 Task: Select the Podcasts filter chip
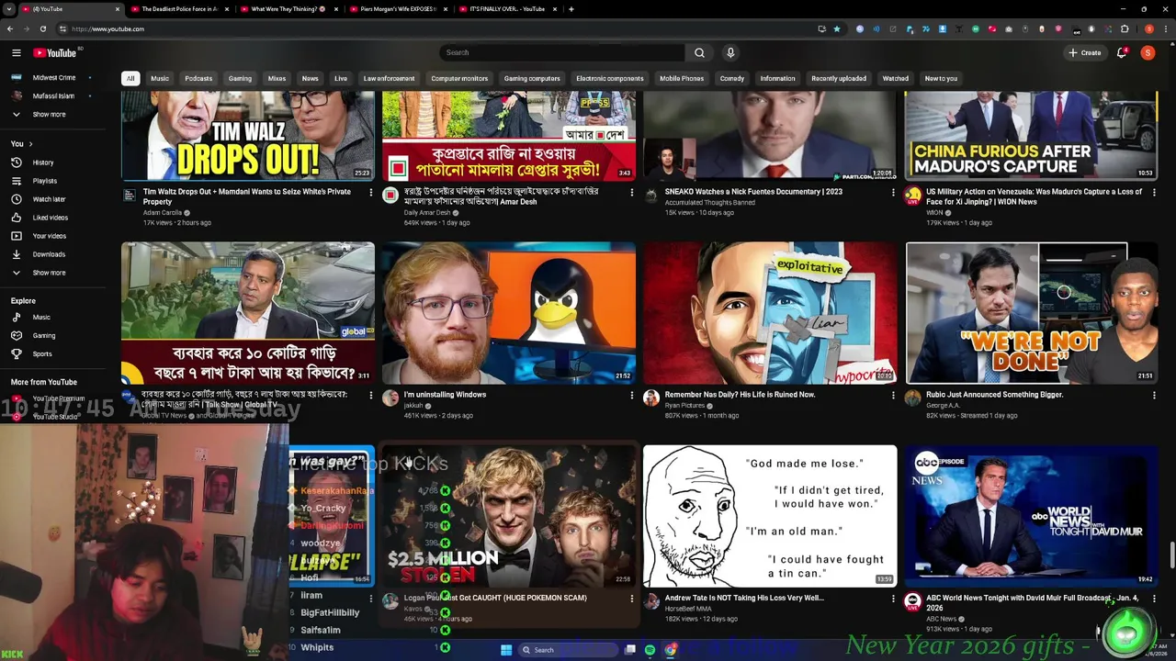pos(198,79)
